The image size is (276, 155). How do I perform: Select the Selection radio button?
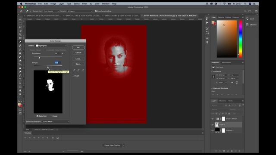38,116
